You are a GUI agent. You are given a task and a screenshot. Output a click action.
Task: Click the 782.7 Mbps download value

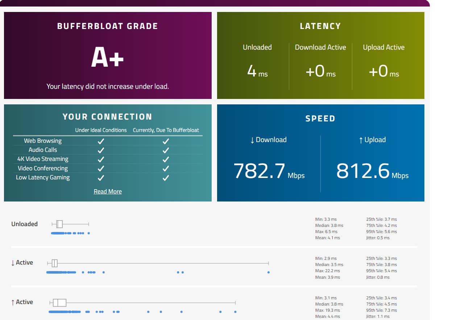259,171
